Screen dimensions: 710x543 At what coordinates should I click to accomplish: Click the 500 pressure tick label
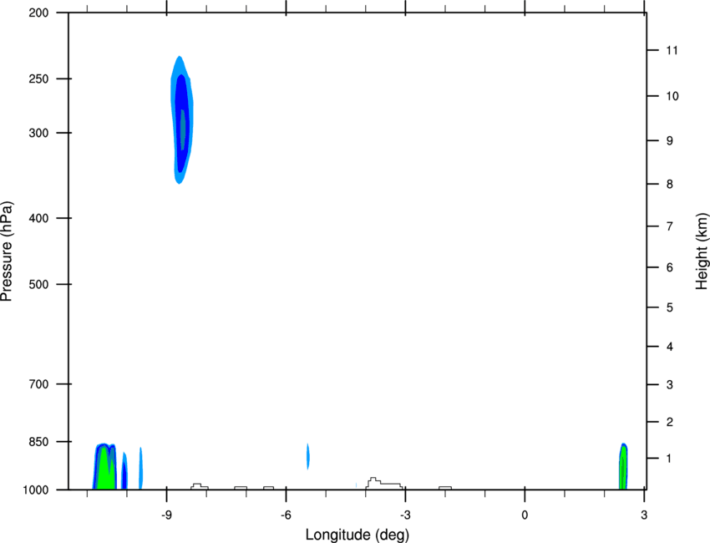click(38, 284)
